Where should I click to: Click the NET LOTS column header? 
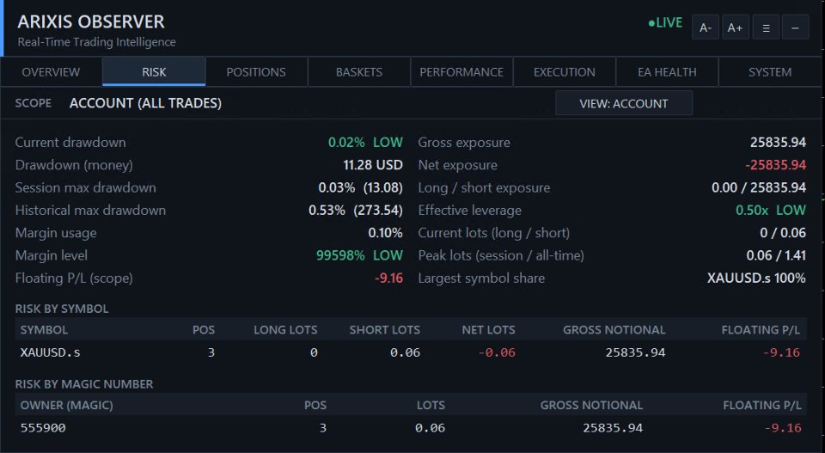point(488,330)
